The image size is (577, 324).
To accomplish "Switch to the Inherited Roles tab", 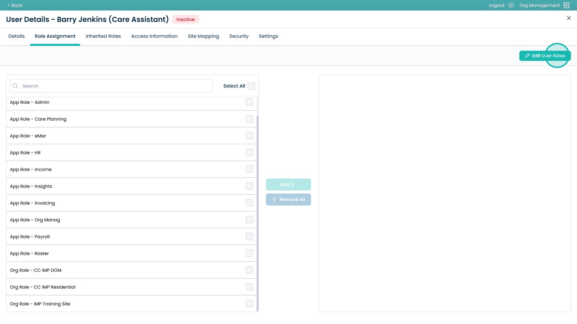I will (x=103, y=36).
